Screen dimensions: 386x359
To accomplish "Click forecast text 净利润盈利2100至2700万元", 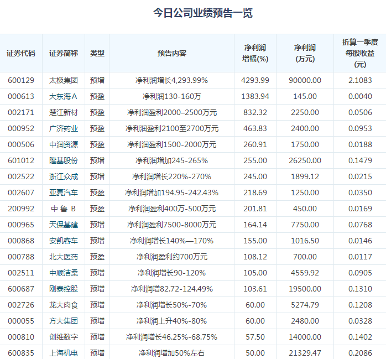I will click(x=171, y=128).
